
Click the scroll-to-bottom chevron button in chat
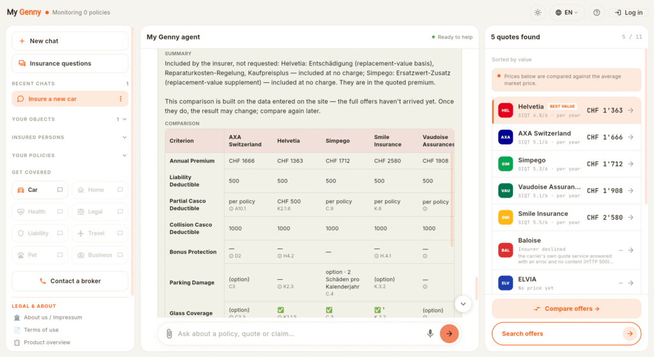[x=463, y=303]
